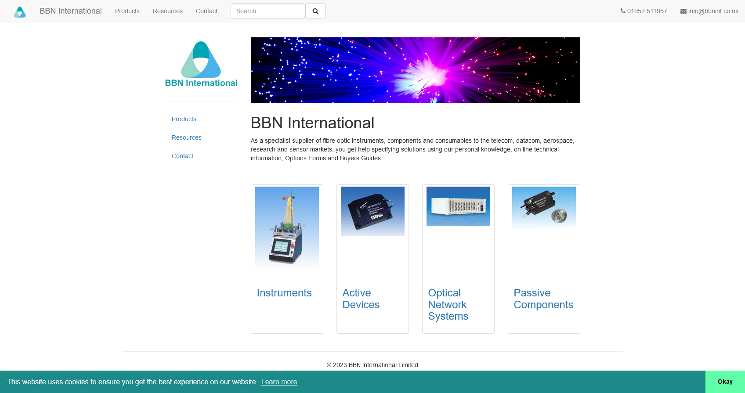Open the Active Devices product image
Viewport: 745px width, 393px height.
(x=372, y=211)
